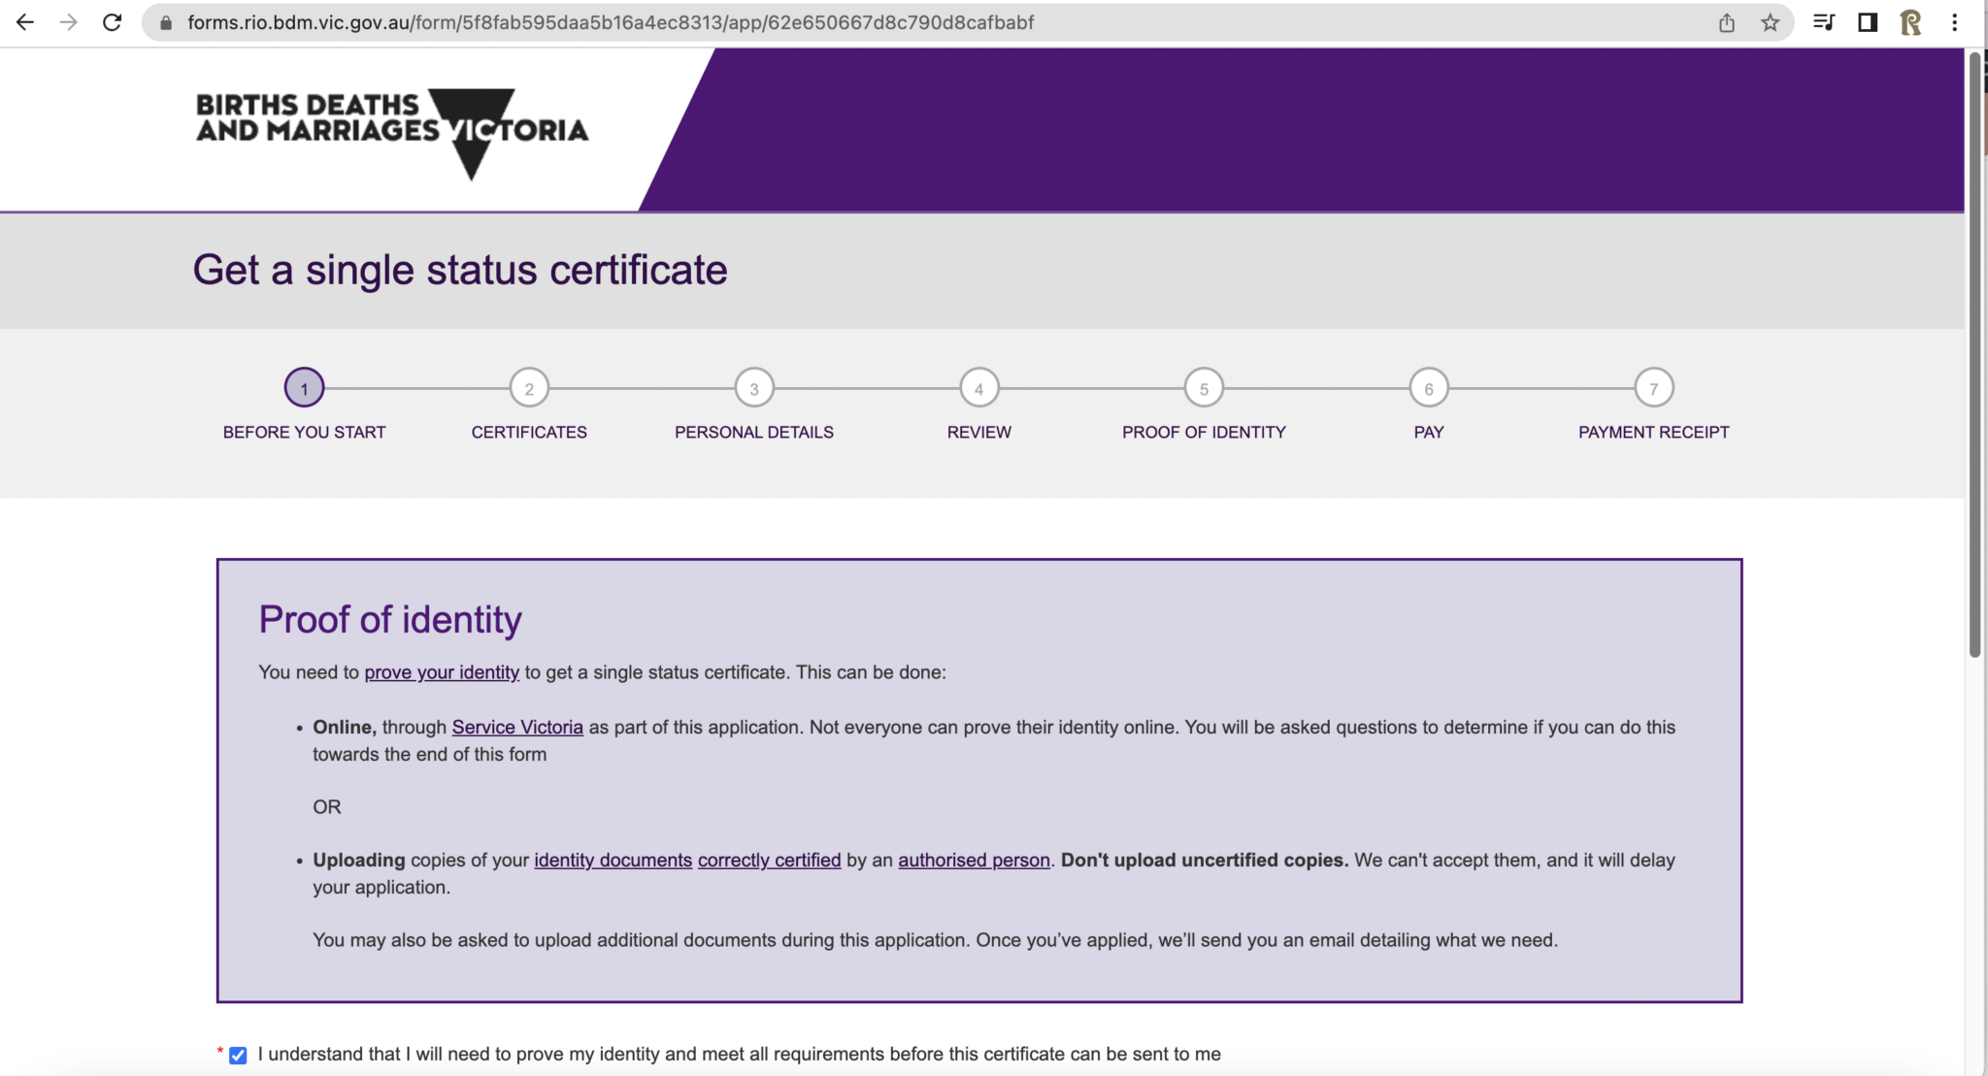
Task: Click the browser back arrow
Action: click(26, 21)
